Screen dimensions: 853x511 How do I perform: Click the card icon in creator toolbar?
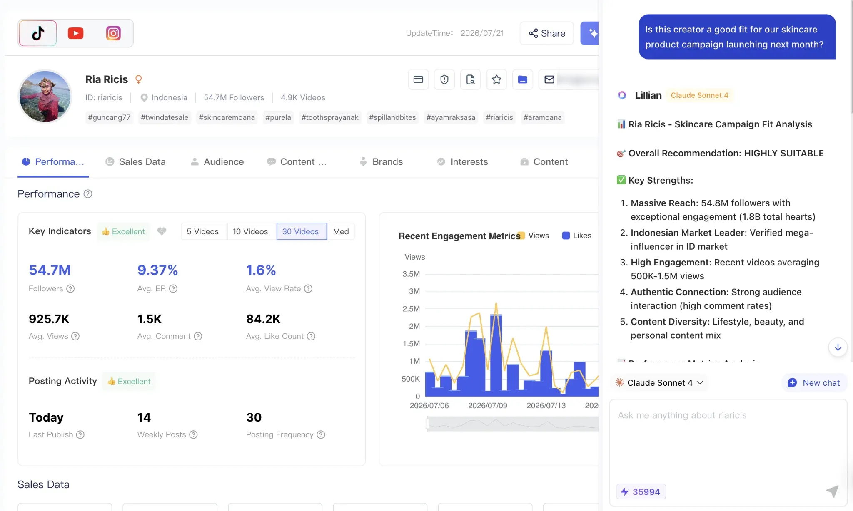click(418, 79)
